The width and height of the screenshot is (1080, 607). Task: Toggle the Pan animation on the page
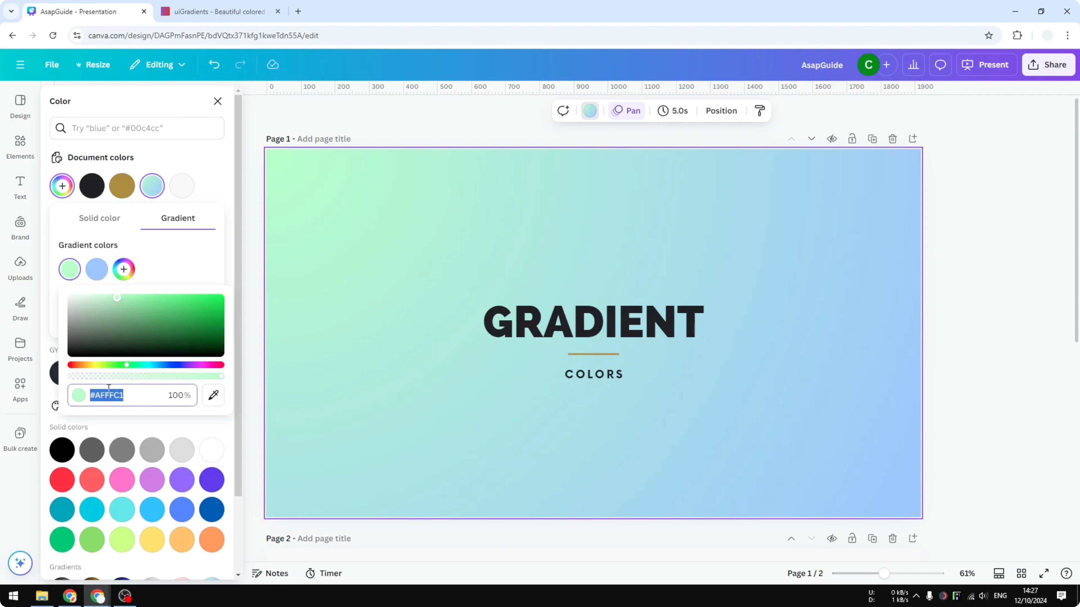[x=626, y=110]
